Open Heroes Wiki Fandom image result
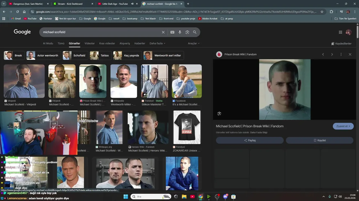Screen dimensions: 359x201 tap(148, 127)
